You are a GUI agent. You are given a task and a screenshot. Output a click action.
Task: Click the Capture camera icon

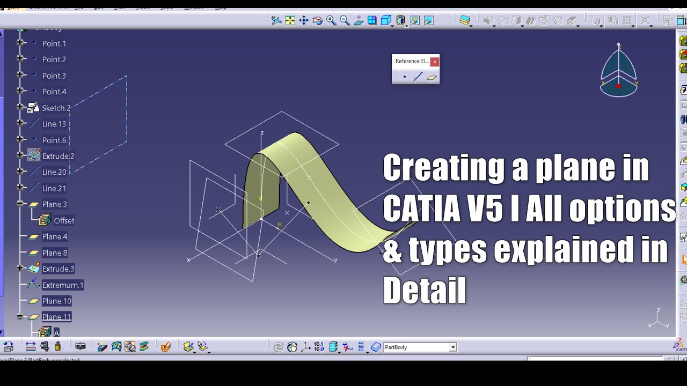[81, 347]
